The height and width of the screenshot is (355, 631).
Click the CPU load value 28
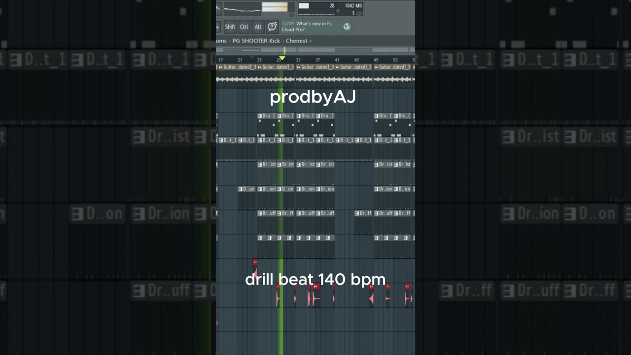332,5
